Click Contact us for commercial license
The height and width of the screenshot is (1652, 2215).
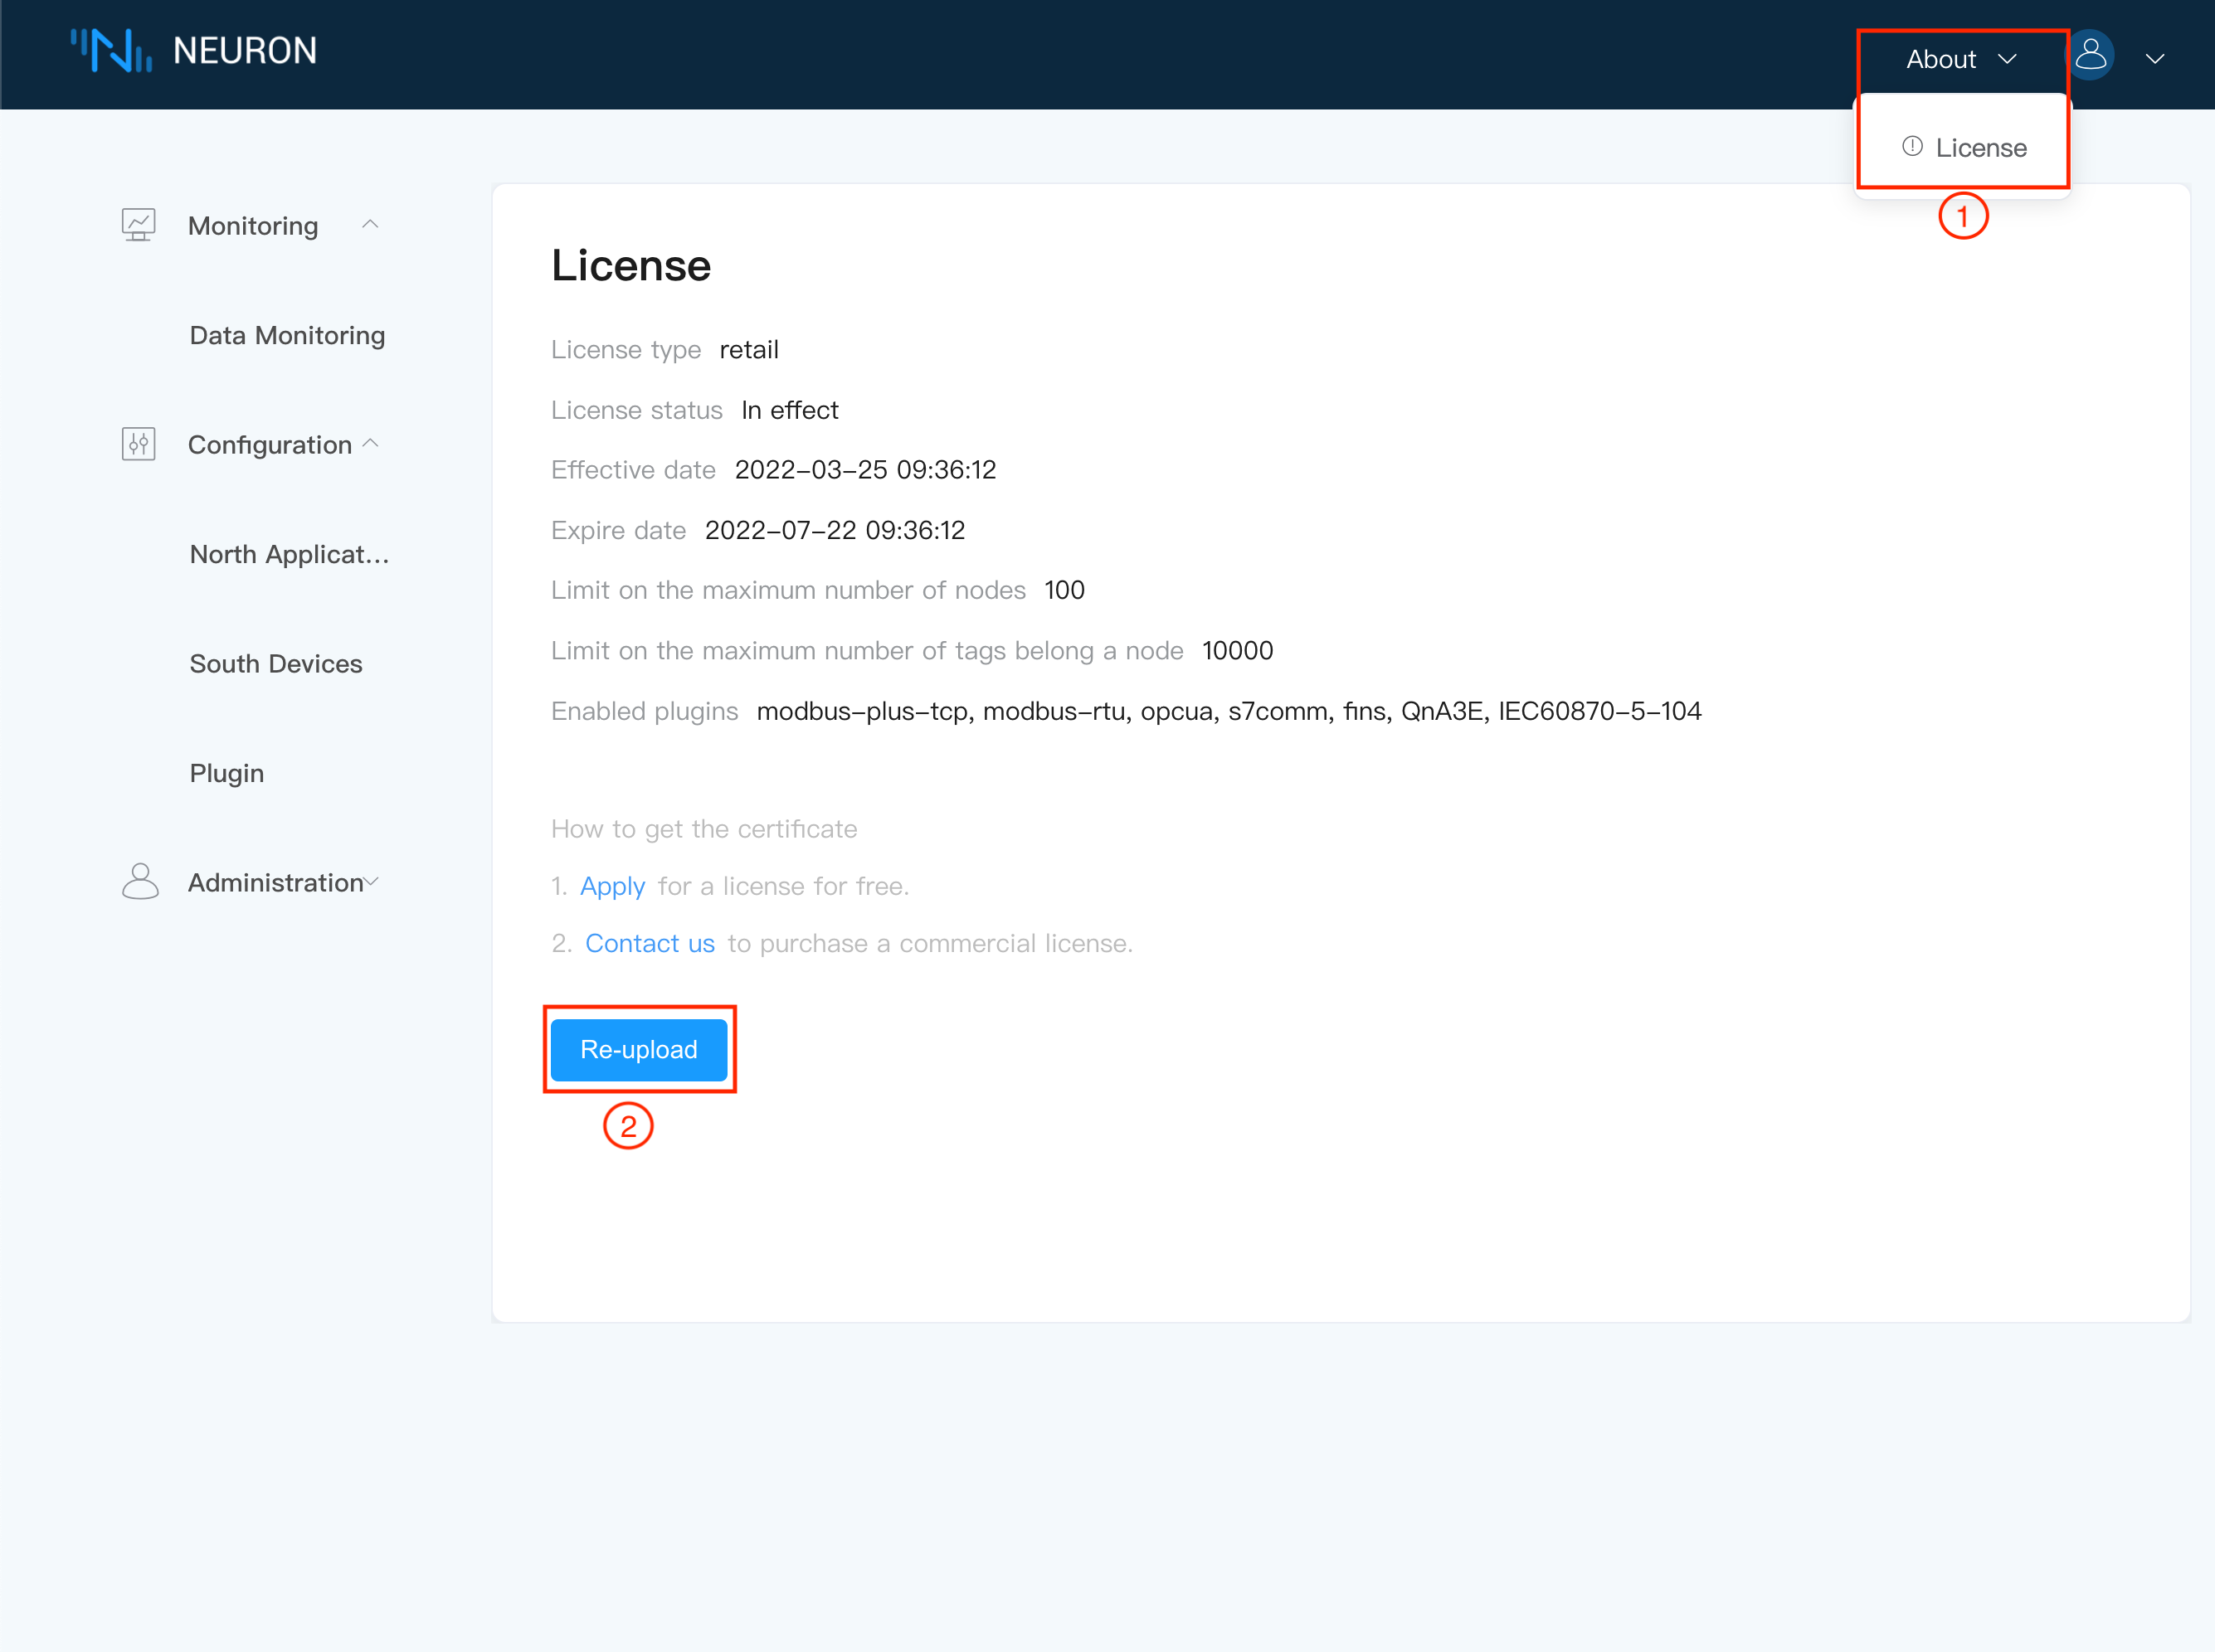coord(650,944)
